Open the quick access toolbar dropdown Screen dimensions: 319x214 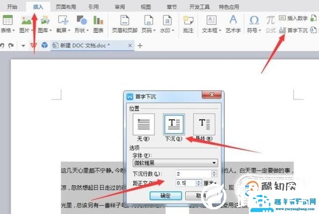(23, 46)
